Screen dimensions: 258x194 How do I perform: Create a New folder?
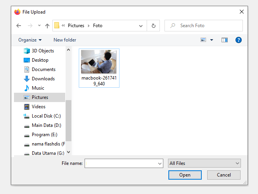[x=65, y=40]
